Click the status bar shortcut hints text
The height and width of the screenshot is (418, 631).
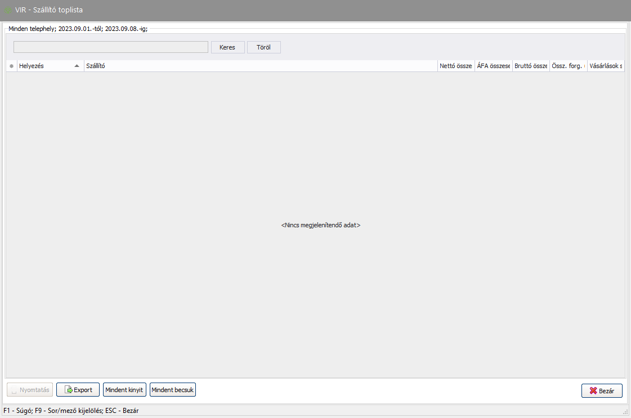pyautogui.click(x=71, y=411)
